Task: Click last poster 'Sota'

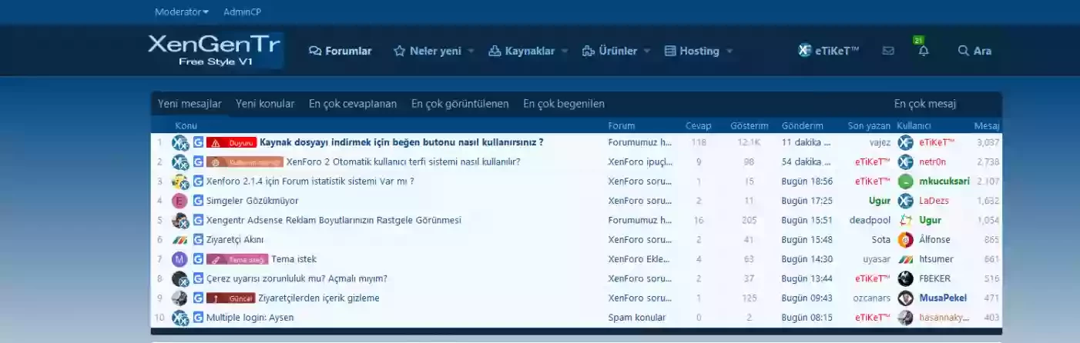Action: (x=880, y=240)
